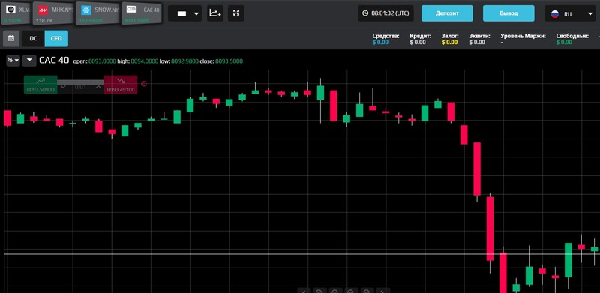
Task: Click the Уровень Маржи label
Action: 523,36
